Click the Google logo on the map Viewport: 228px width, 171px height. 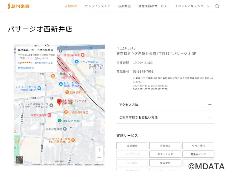pos(59,161)
